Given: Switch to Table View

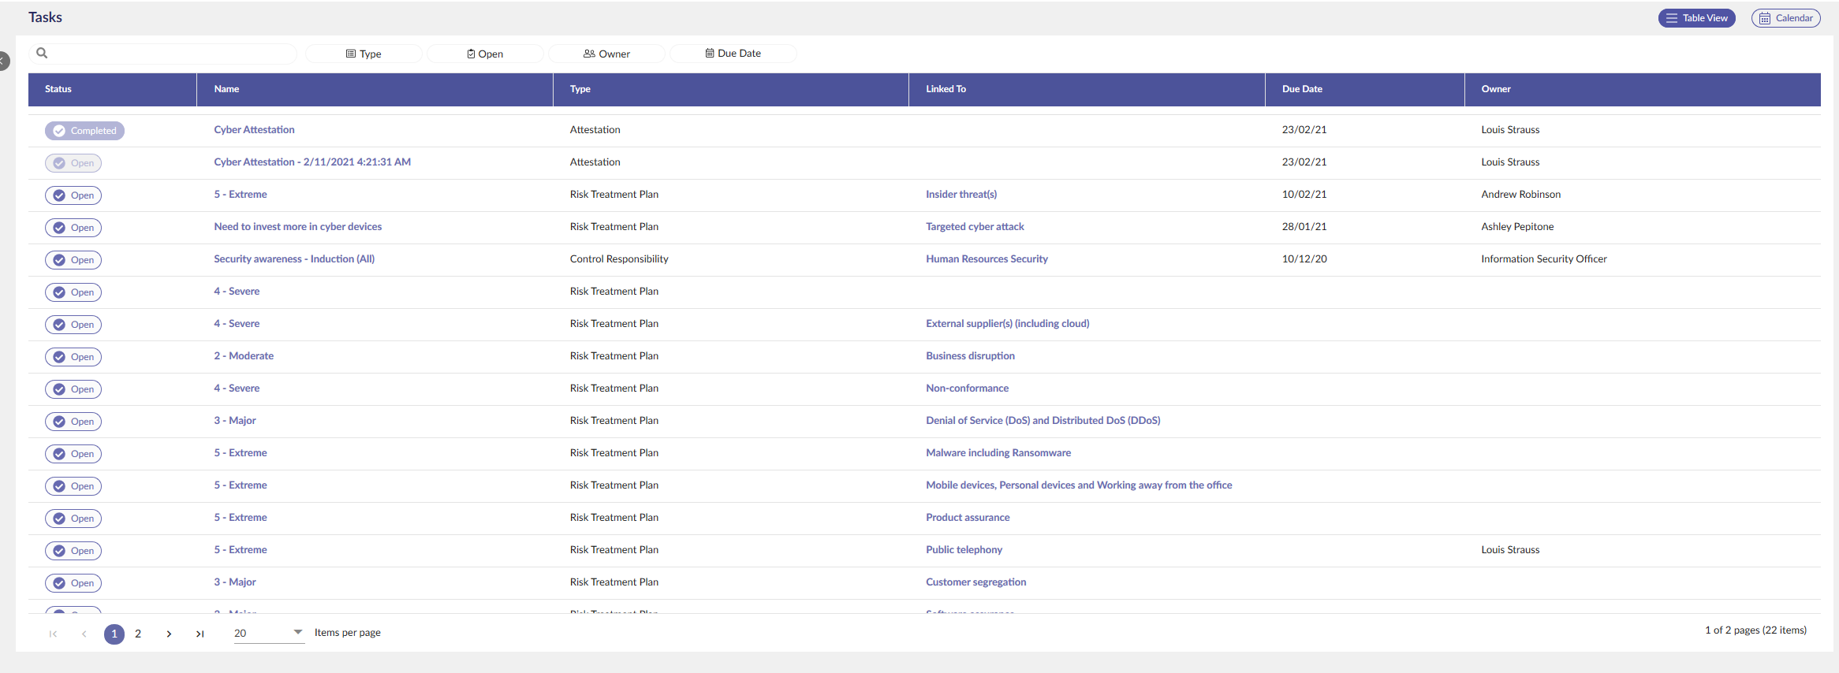Looking at the screenshot, I should coord(1696,18).
